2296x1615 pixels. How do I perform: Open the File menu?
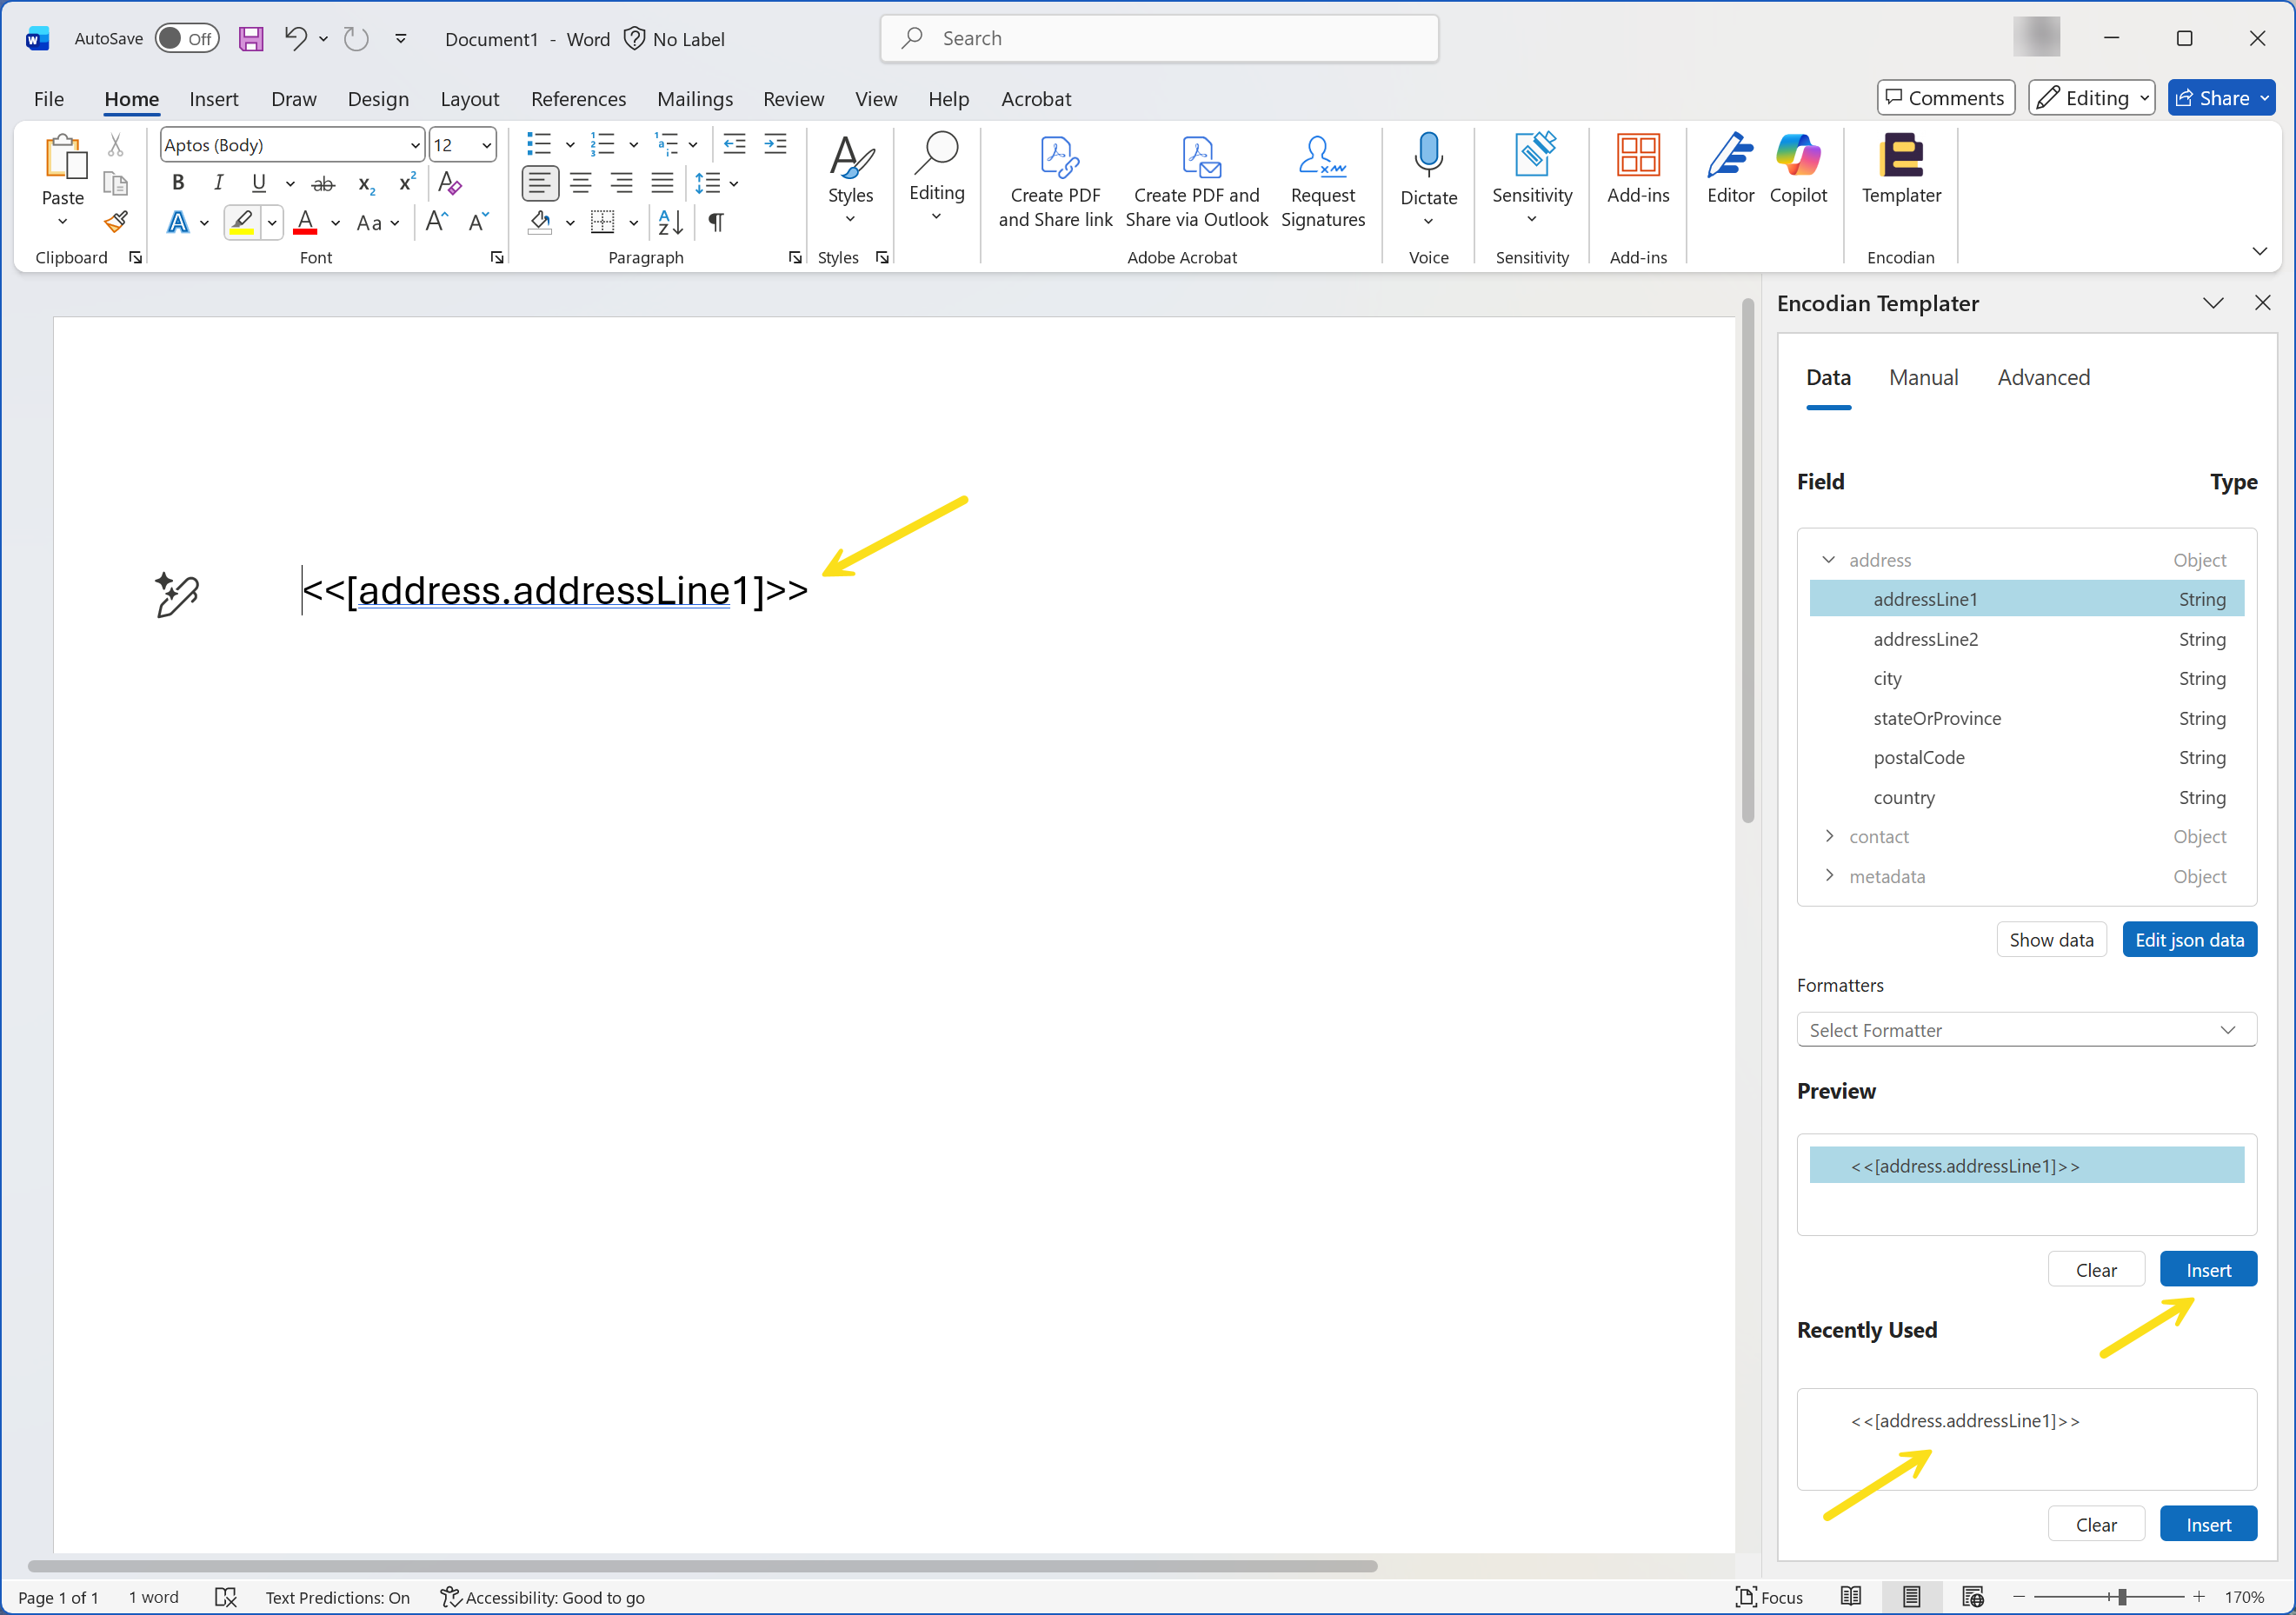[49, 99]
